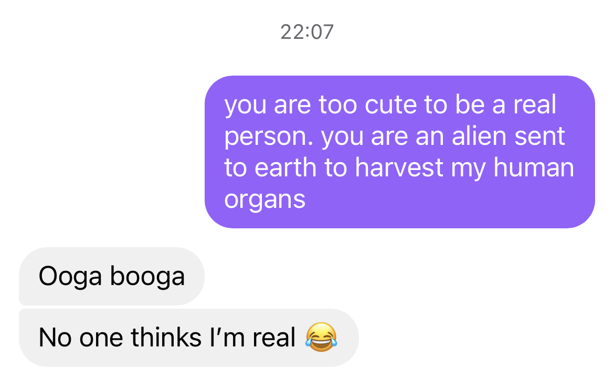Select the 22:07 timestamp

click(307, 31)
